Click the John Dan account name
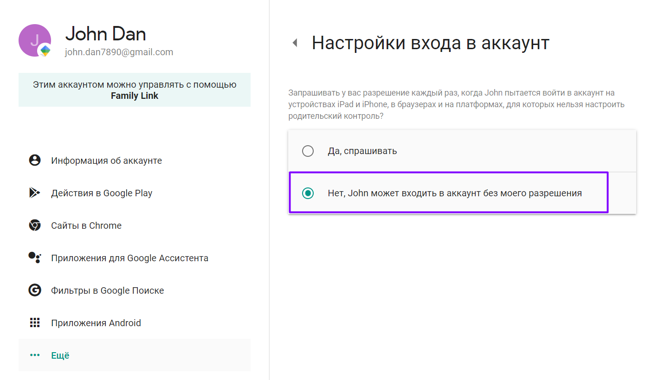This screenshot has width=652, height=380. 105,34
